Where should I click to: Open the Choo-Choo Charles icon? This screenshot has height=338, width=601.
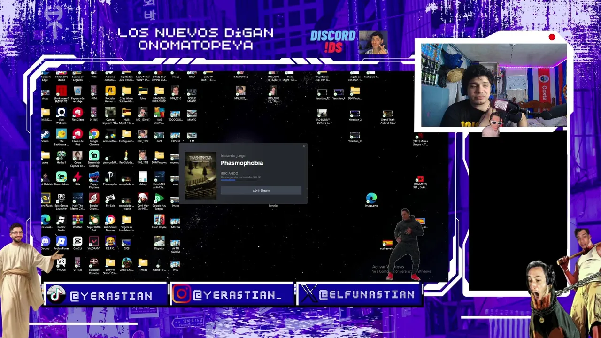click(x=126, y=262)
